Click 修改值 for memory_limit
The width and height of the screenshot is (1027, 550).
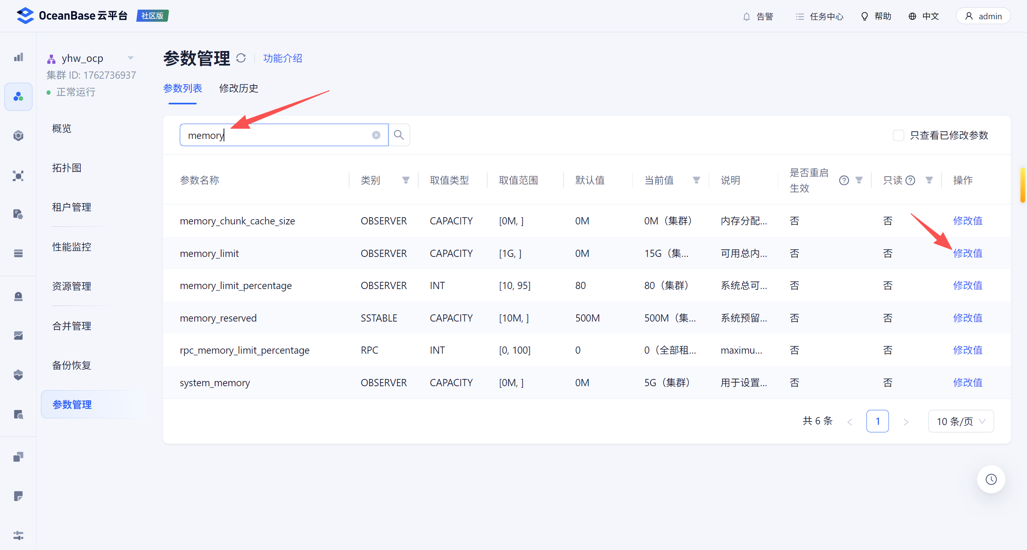pos(968,253)
